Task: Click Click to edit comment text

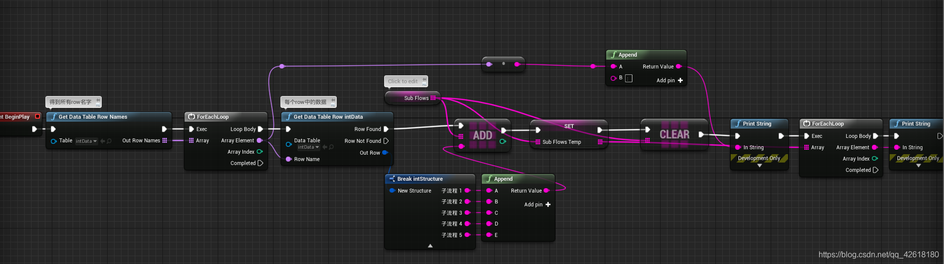Action: 402,81
